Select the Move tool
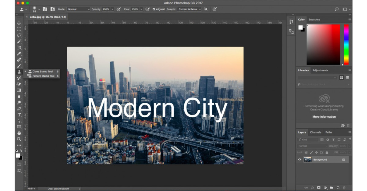The image size is (367, 191). click(19, 23)
